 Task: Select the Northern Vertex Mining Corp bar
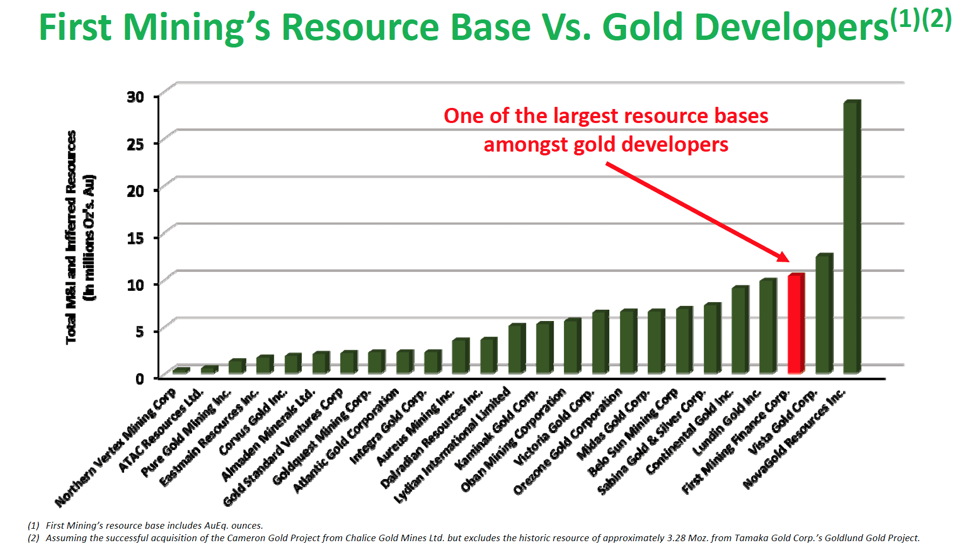181,371
